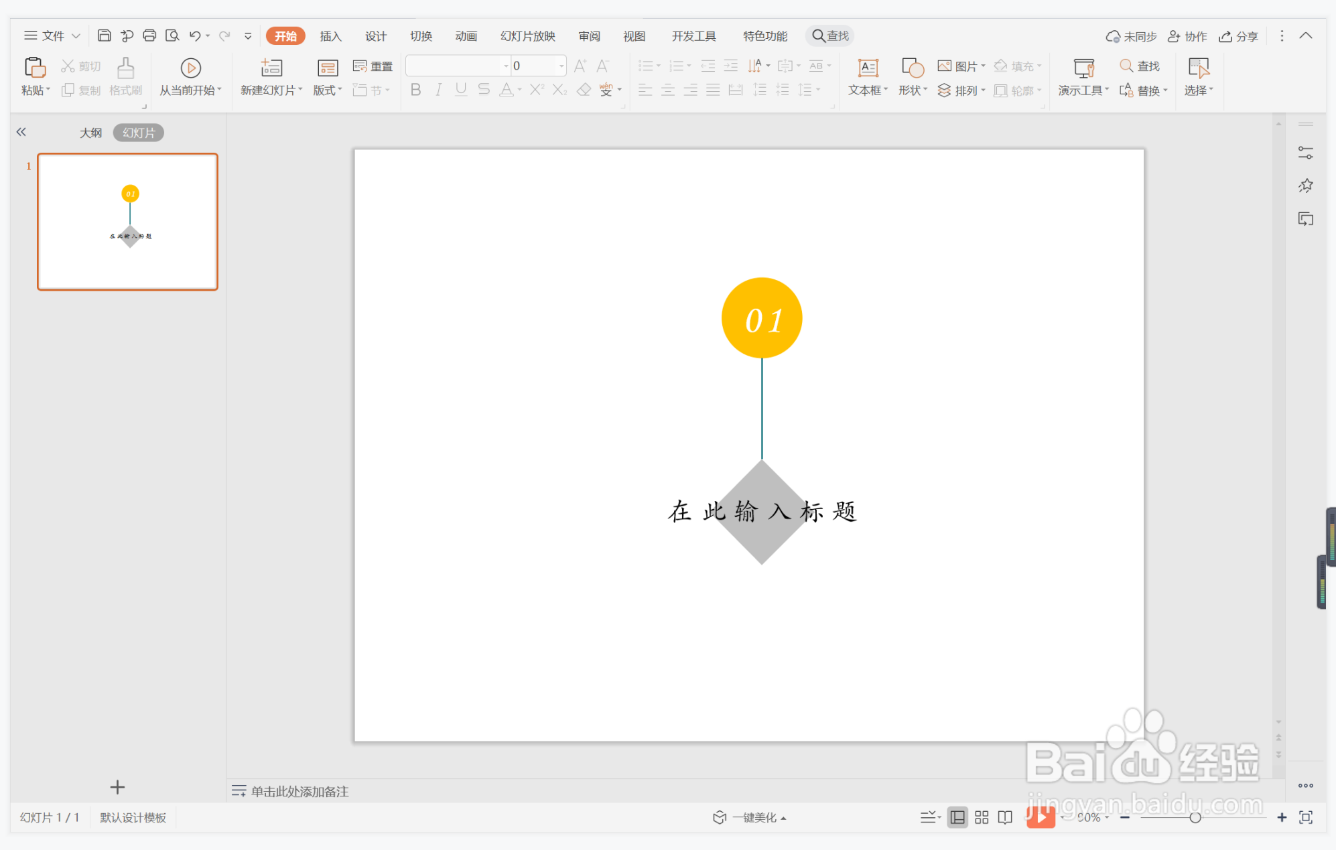Click the Reset (重置) slide button
The image size is (1336, 850).
pyautogui.click(x=373, y=66)
